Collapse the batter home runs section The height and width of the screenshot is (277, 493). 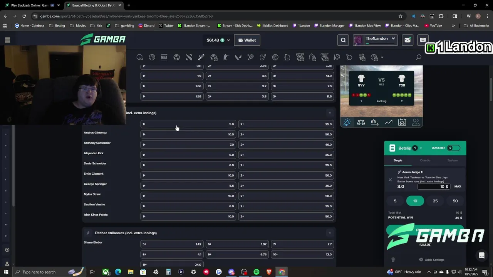coord(330,113)
